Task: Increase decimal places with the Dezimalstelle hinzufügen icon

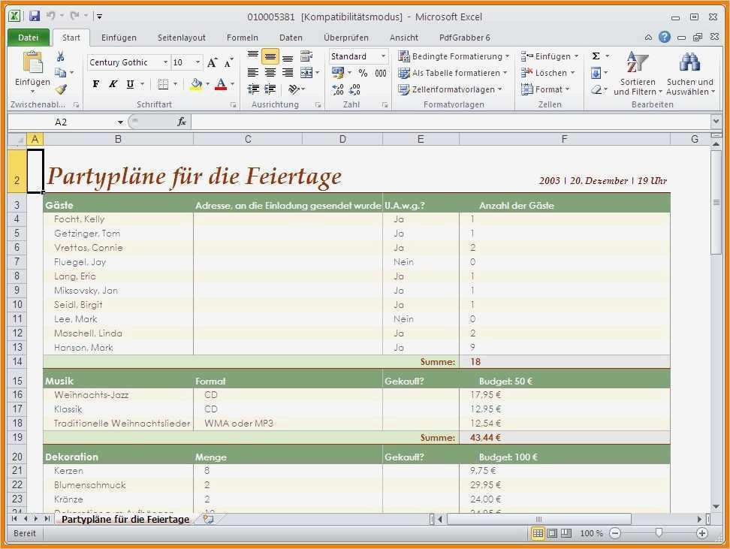Action: point(339,89)
